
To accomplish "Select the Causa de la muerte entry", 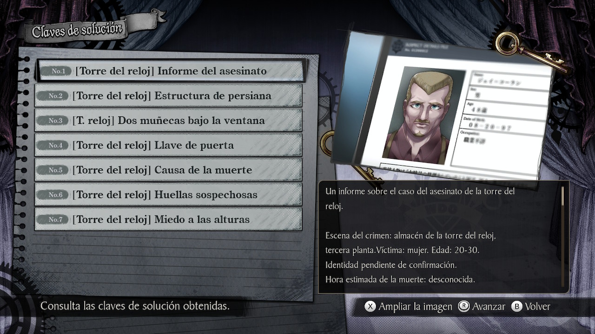I will (168, 170).
